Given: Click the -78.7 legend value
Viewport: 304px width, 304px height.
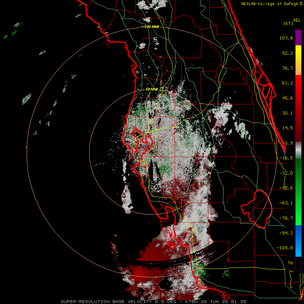Looking at the screenshot, I should (286, 218).
